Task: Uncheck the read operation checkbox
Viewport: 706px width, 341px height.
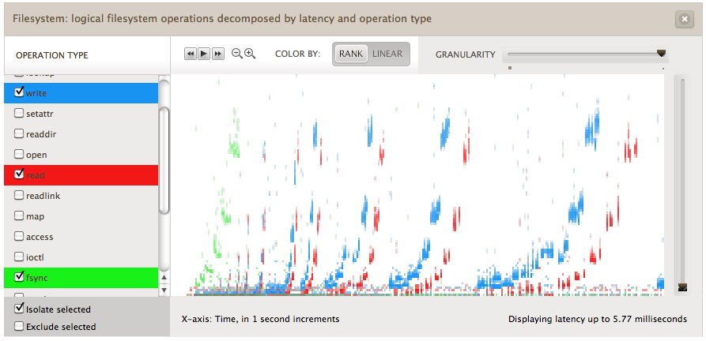Action: pos(20,174)
